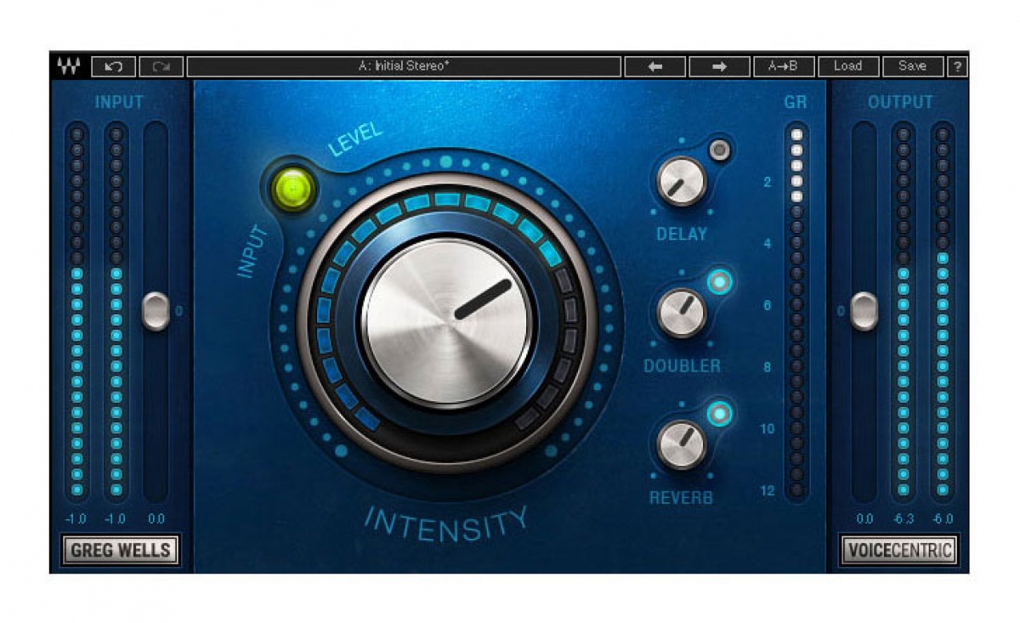The height and width of the screenshot is (623, 1020).
Task: Click the Doubler amount knob
Action: pos(682,312)
